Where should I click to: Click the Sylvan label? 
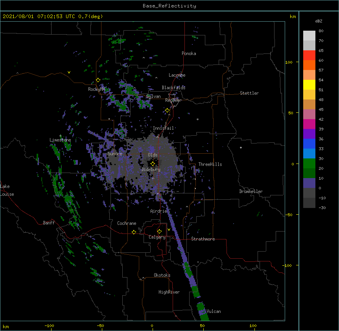click(153, 96)
